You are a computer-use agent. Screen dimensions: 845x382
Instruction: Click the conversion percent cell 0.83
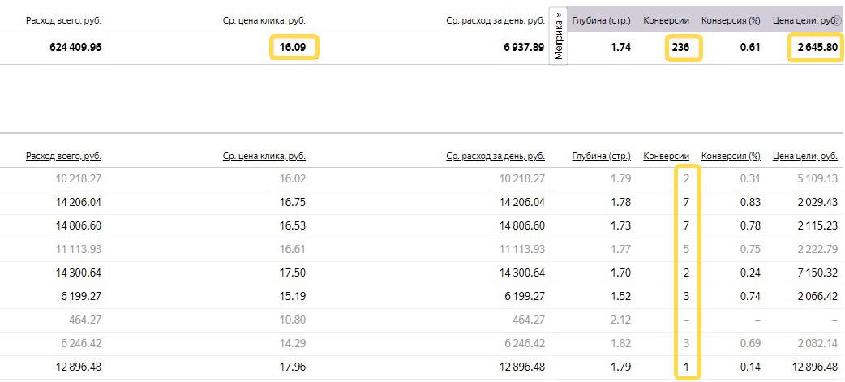click(749, 203)
